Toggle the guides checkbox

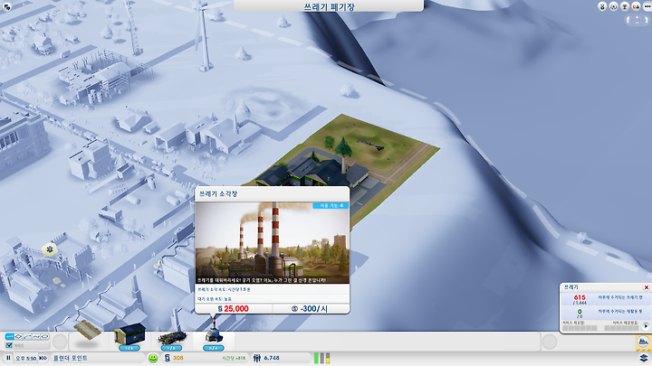[x=9, y=345]
